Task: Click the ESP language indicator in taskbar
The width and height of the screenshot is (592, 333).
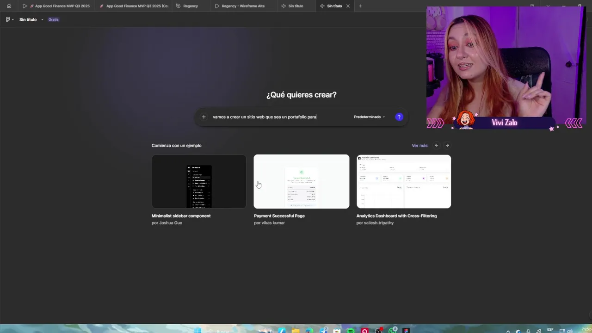Action: pos(550,330)
